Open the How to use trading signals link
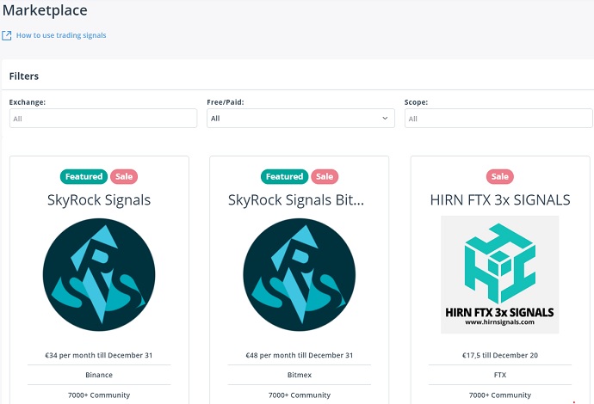 click(x=61, y=35)
